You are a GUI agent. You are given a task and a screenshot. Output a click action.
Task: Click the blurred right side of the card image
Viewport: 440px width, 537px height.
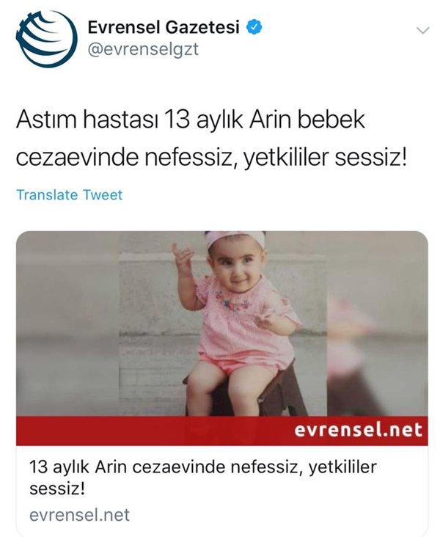pos(378,324)
